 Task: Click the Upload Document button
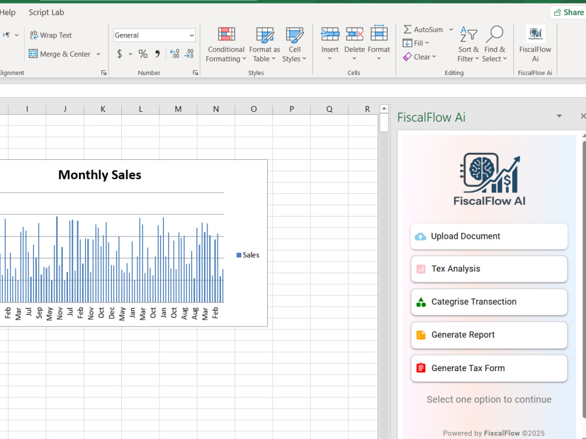click(489, 236)
